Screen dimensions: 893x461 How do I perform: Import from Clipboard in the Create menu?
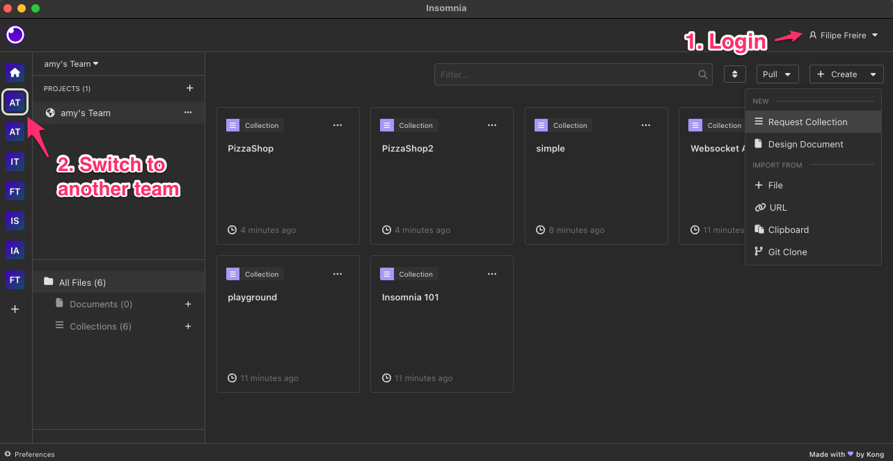[813, 229]
